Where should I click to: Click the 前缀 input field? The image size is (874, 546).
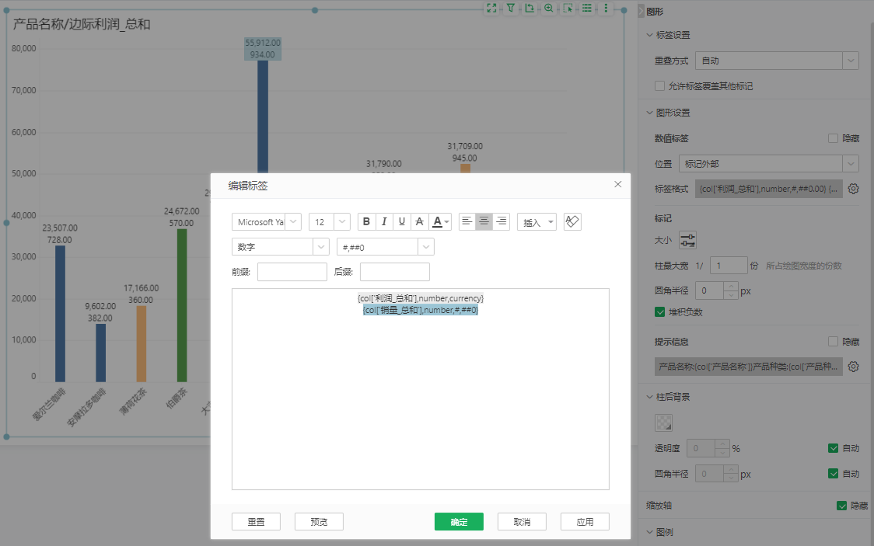[292, 272]
